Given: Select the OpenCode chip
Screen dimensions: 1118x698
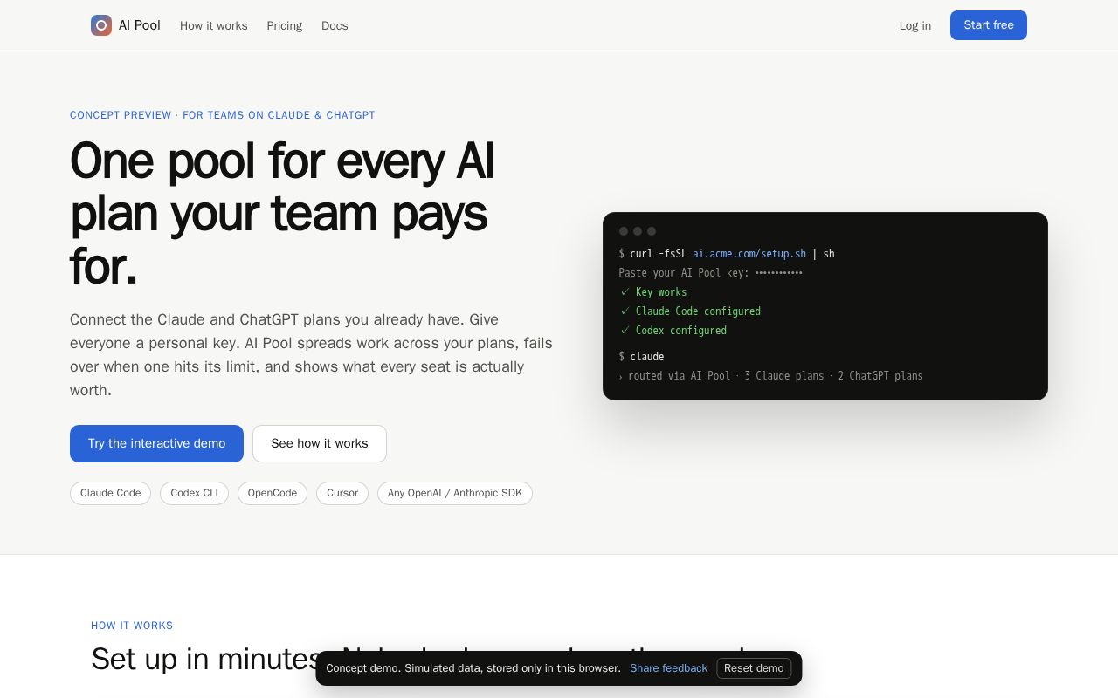Looking at the screenshot, I should (273, 493).
